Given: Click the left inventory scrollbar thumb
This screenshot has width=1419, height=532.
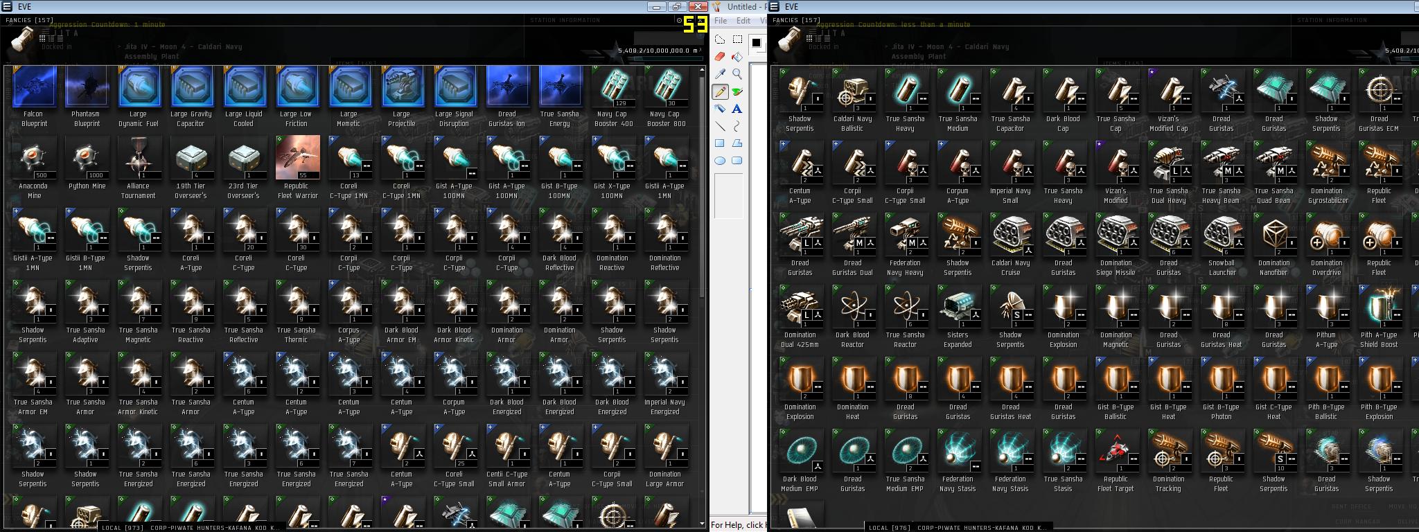Looking at the screenshot, I should tap(702, 186).
